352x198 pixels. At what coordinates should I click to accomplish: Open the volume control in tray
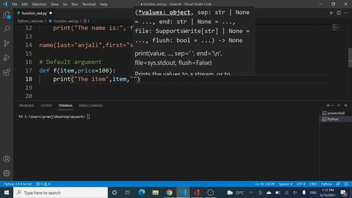295,193
